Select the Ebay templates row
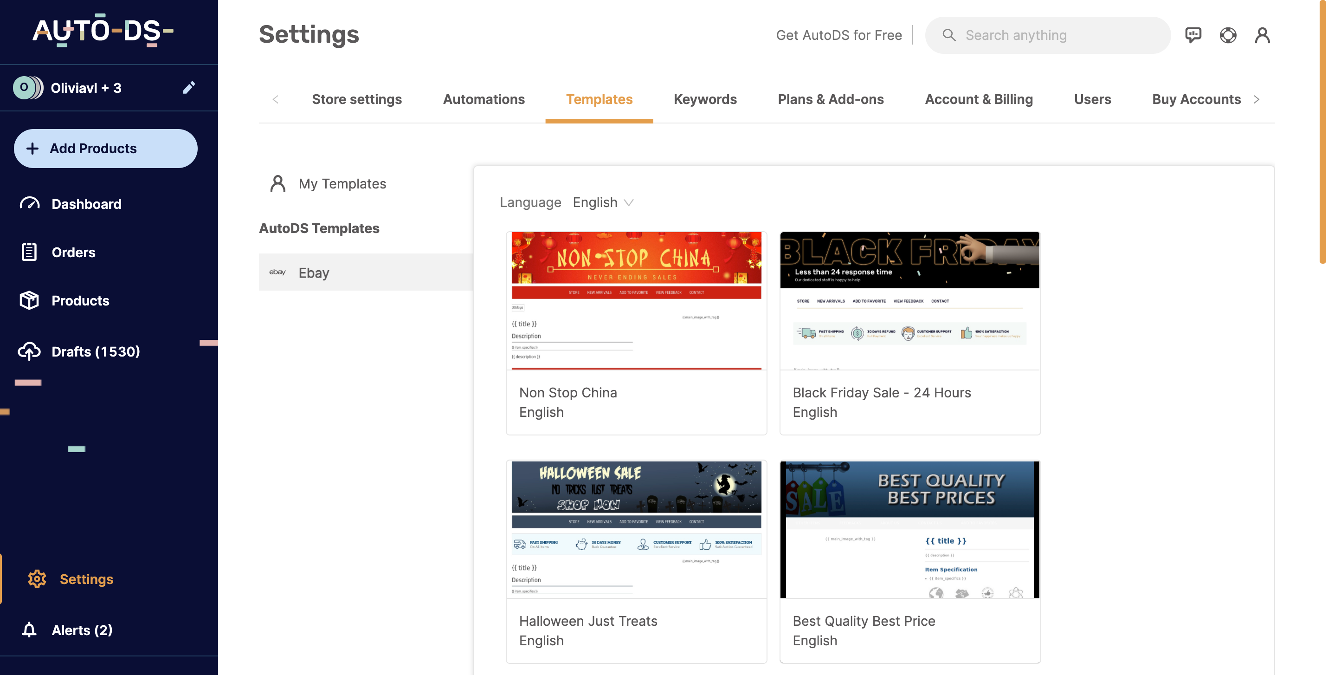Viewport: 1328px width, 675px height. tap(366, 272)
